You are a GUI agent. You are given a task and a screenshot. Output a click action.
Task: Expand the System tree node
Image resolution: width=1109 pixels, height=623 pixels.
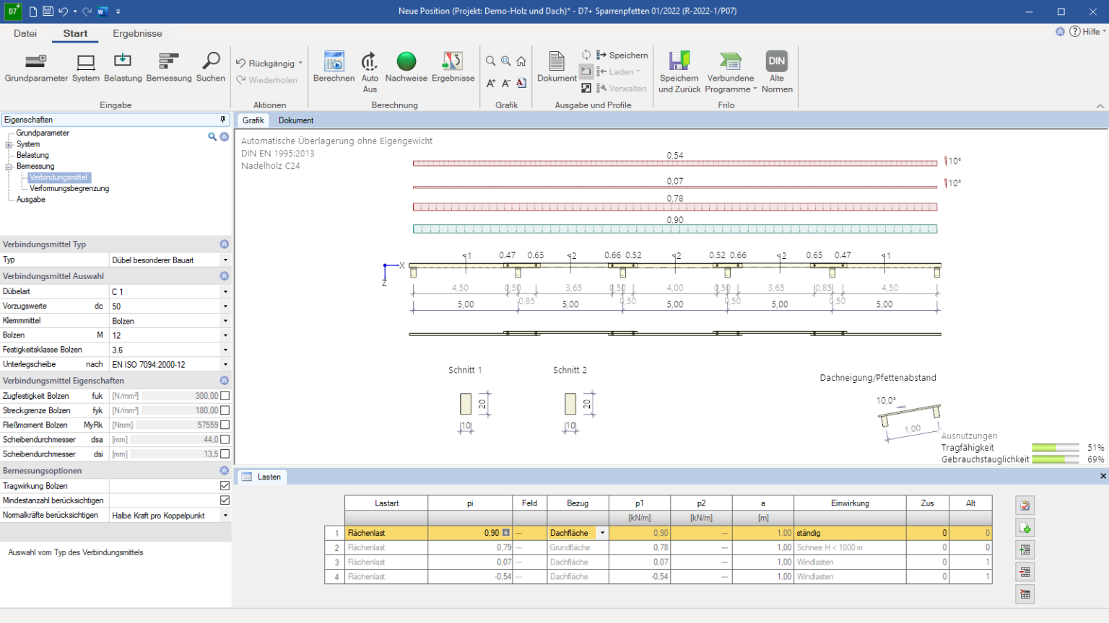coord(9,144)
